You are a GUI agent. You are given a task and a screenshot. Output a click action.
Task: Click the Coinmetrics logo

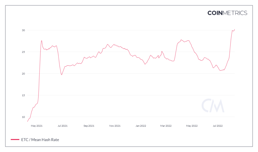coord(227,13)
